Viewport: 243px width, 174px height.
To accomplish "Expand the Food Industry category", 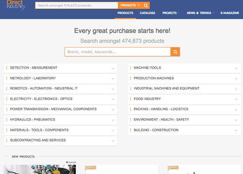I will [184, 99].
